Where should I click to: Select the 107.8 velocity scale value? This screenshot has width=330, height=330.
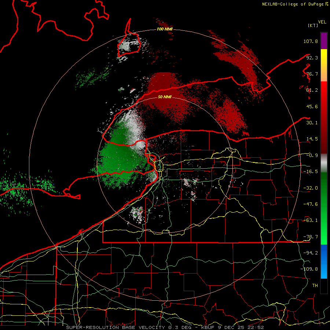[x=311, y=41]
